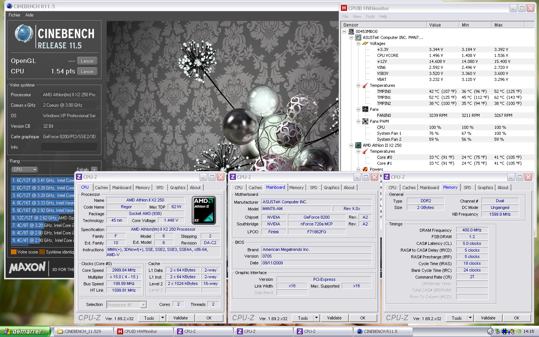The width and height of the screenshot is (539, 337).
Task: Click the thermometer icon of mainboard Temperatures
Action: pos(365,85)
